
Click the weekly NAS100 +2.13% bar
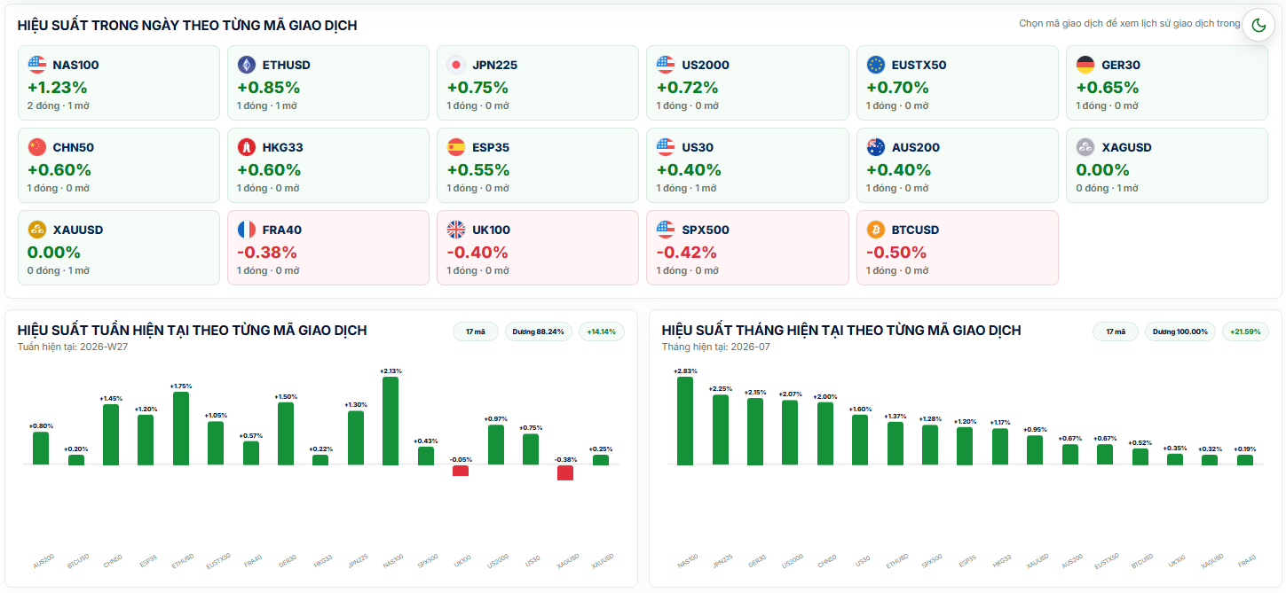pyautogui.click(x=391, y=421)
